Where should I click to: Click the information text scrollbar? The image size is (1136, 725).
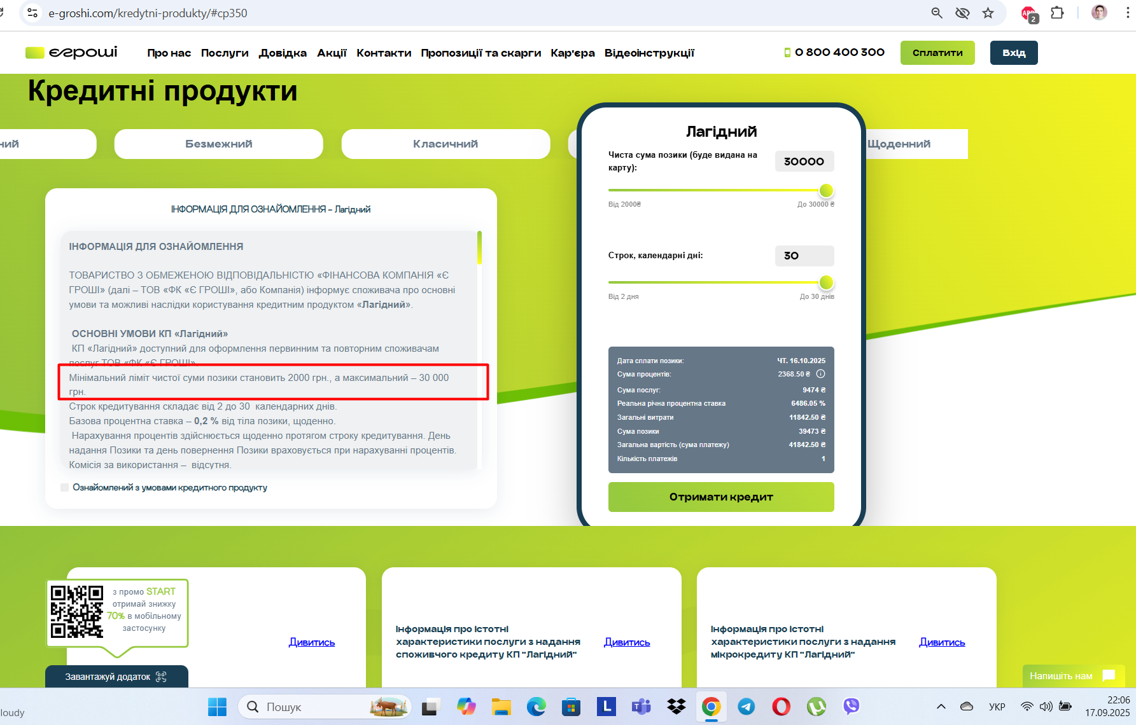(x=479, y=248)
